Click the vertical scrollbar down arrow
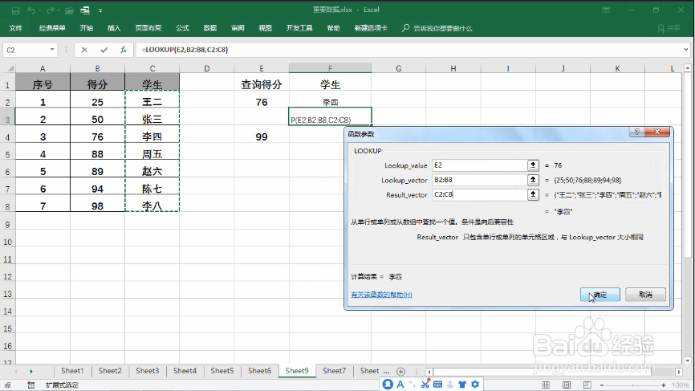Image resolution: width=695 pixels, height=391 pixels. 688,360
